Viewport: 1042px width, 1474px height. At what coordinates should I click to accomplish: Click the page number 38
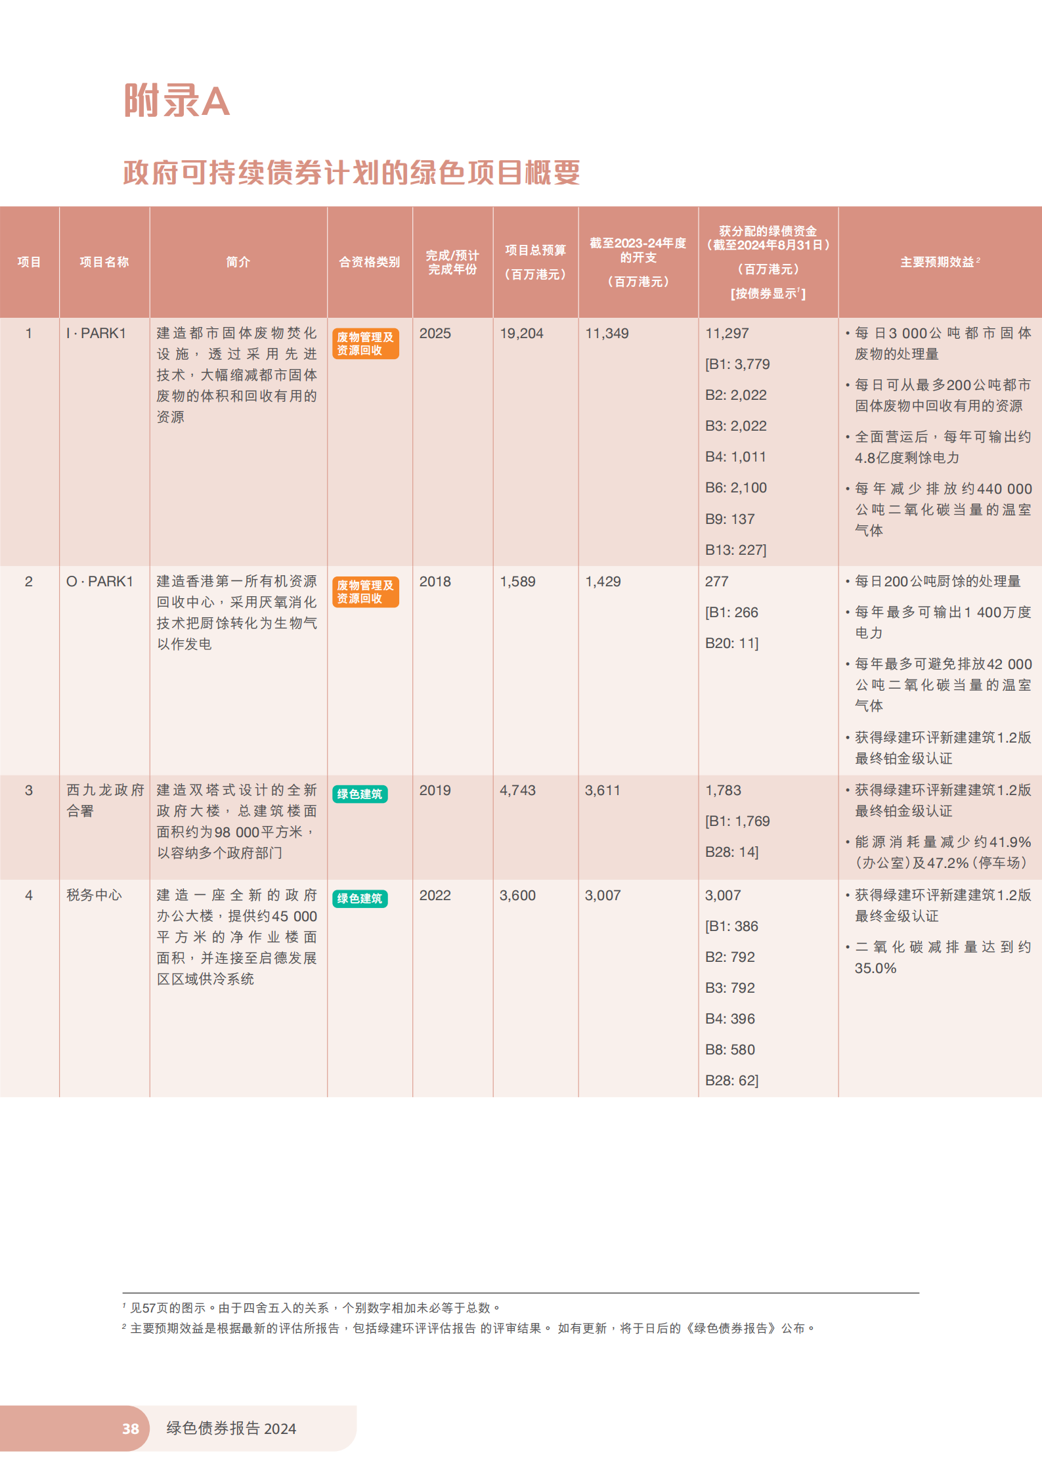pyautogui.click(x=131, y=1429)
